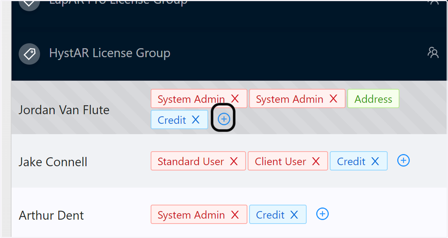Select the Arthur Dent name
The width and height of the screenshot is (448, 238).
click(52, 216)
